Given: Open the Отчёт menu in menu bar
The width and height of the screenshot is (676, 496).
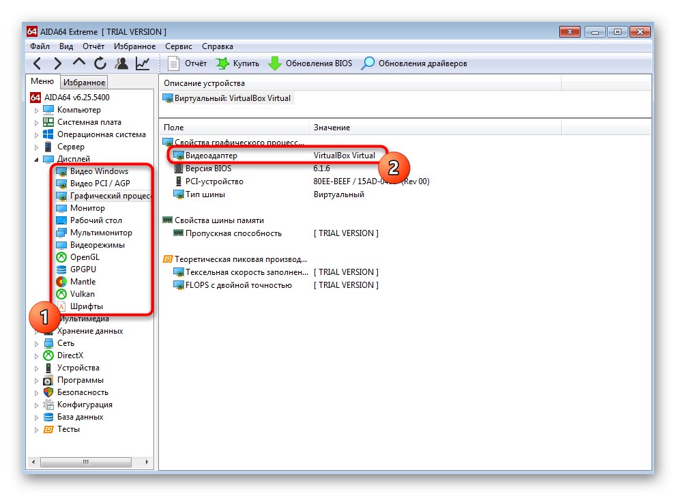Looking at the screenshot, I should coord(93,46).
